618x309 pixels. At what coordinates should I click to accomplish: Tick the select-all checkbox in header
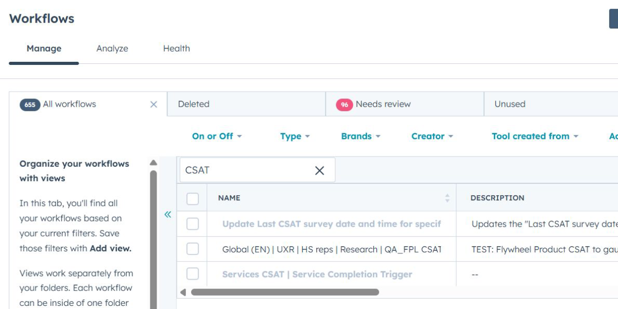193,199
